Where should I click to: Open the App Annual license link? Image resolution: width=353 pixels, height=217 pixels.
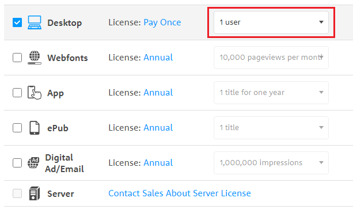point(158,93)
